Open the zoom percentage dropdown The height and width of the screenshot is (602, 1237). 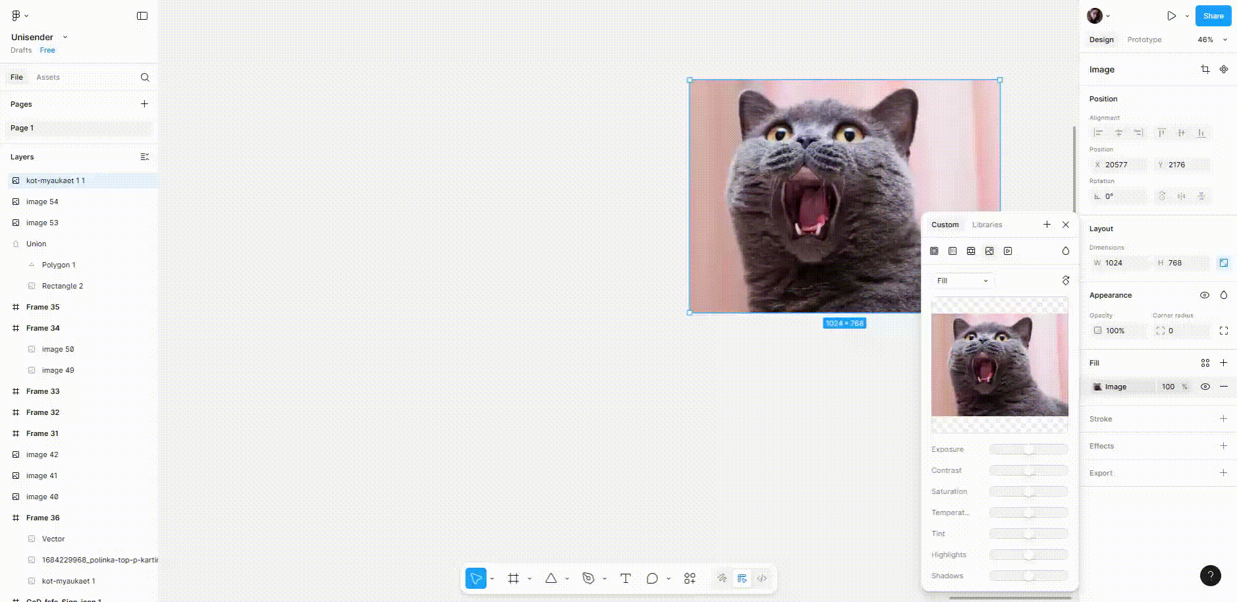(1212, 40)
